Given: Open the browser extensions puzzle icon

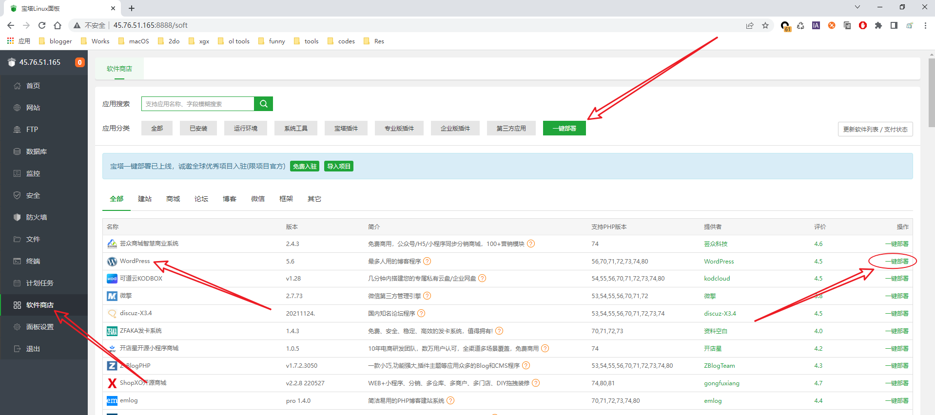Looking at the screenshot, I should coord(878,25).
